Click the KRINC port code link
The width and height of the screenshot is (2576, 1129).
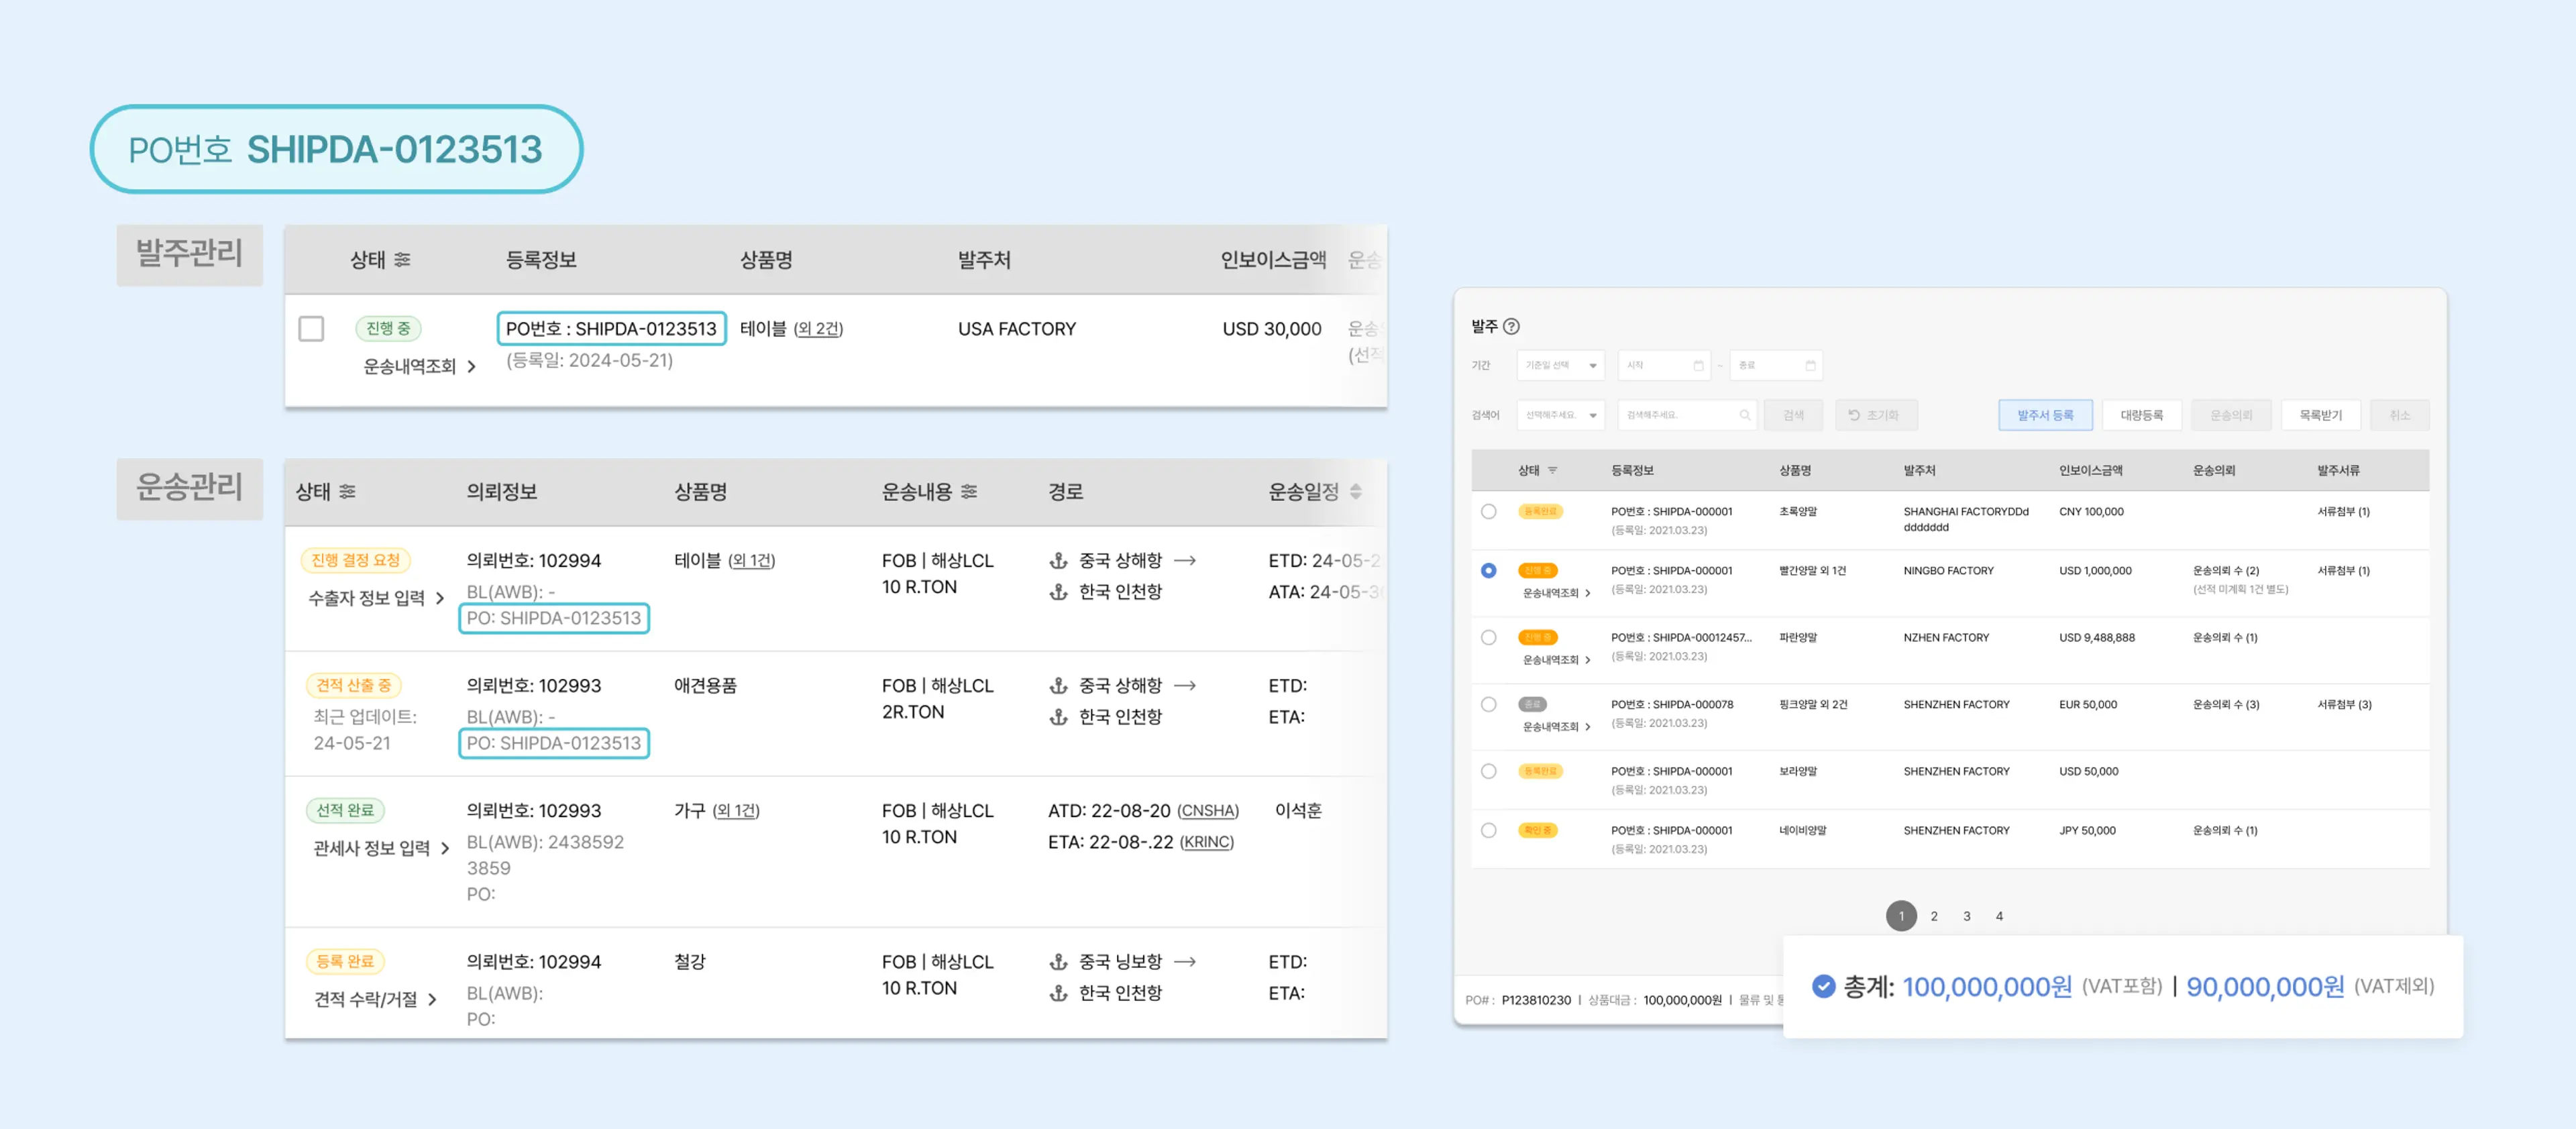tap(1207, 842)
